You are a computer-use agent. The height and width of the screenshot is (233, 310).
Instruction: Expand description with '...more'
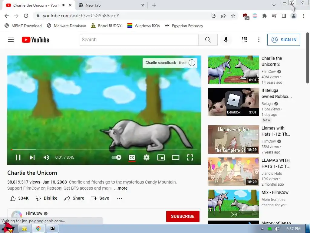coord(121,188)
